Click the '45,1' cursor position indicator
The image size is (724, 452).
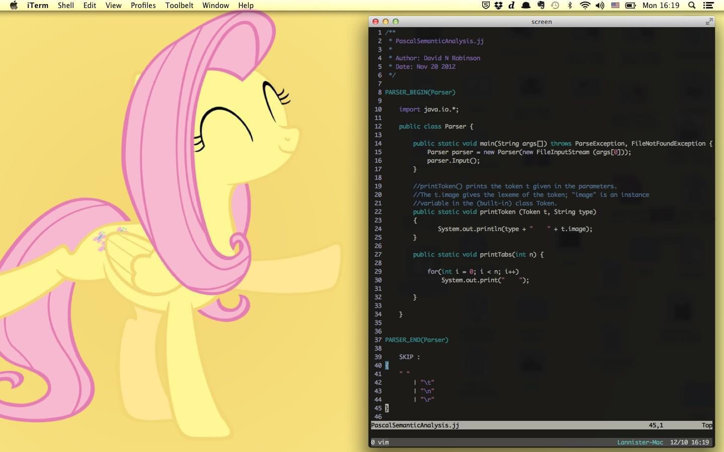coord(656,425)
